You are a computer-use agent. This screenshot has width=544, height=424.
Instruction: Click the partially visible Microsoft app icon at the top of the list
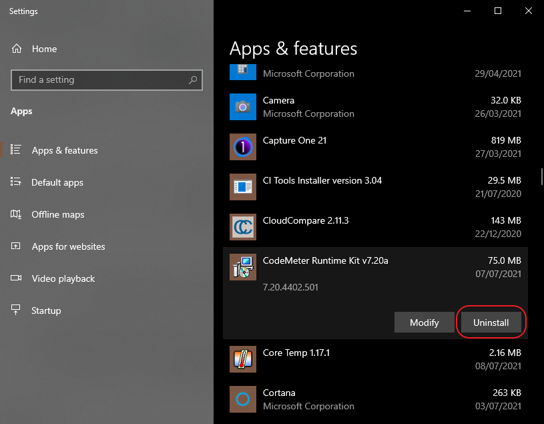tap(243, 72)
